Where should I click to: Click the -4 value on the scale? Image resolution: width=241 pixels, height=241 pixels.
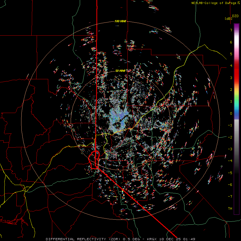(230, 161)
